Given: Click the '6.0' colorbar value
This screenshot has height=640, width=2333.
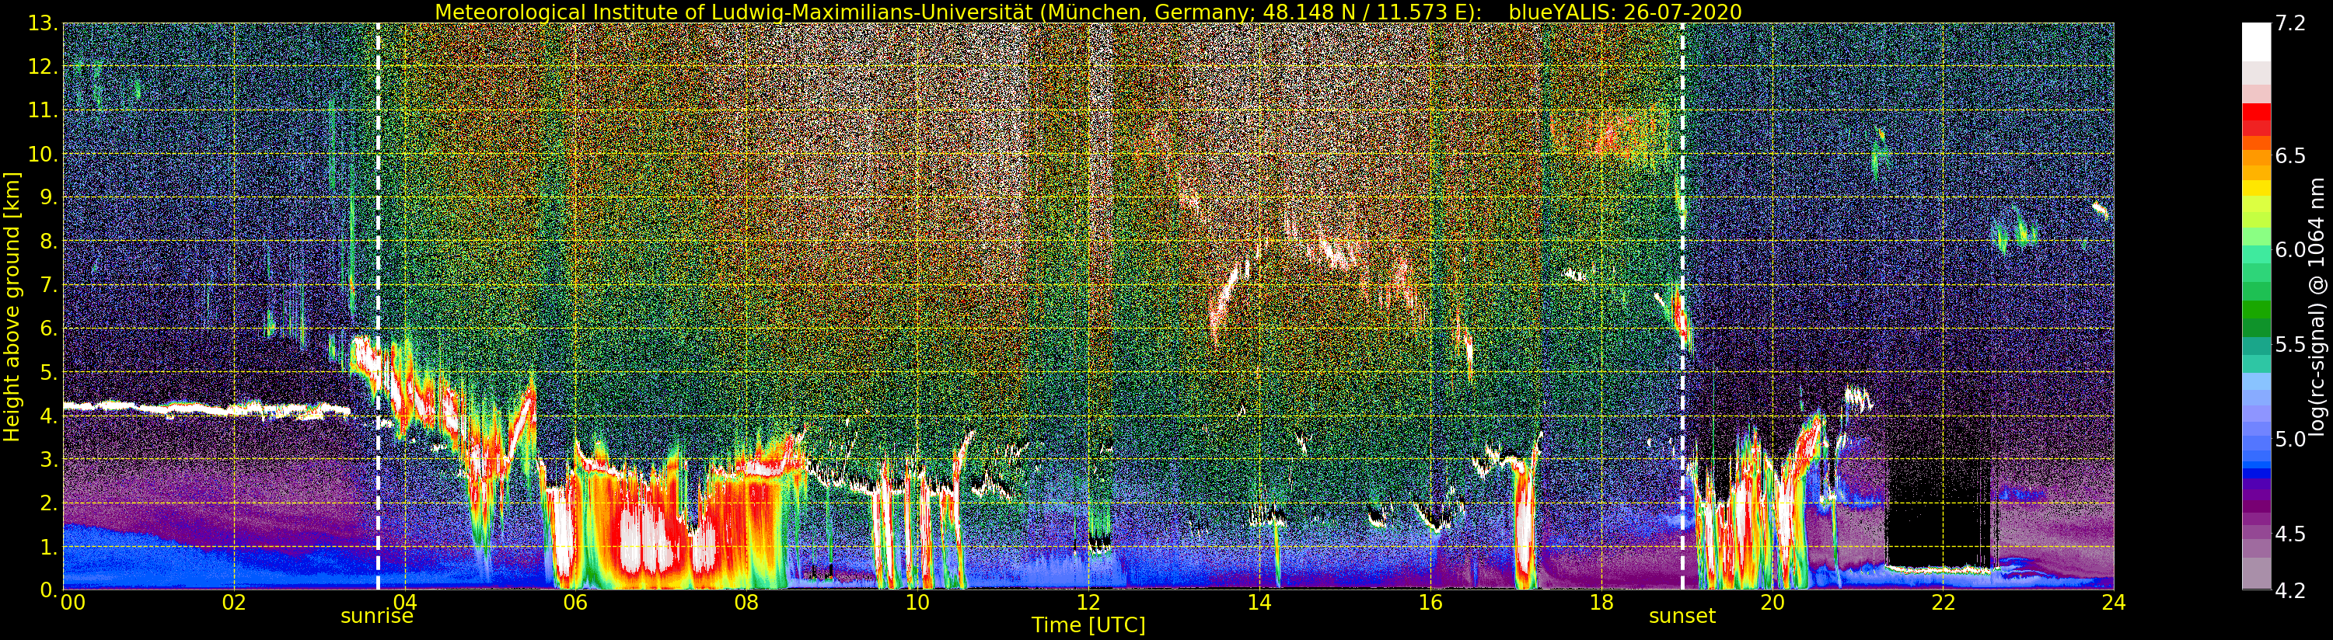Looking at the screenshot, I should 2289,250.
